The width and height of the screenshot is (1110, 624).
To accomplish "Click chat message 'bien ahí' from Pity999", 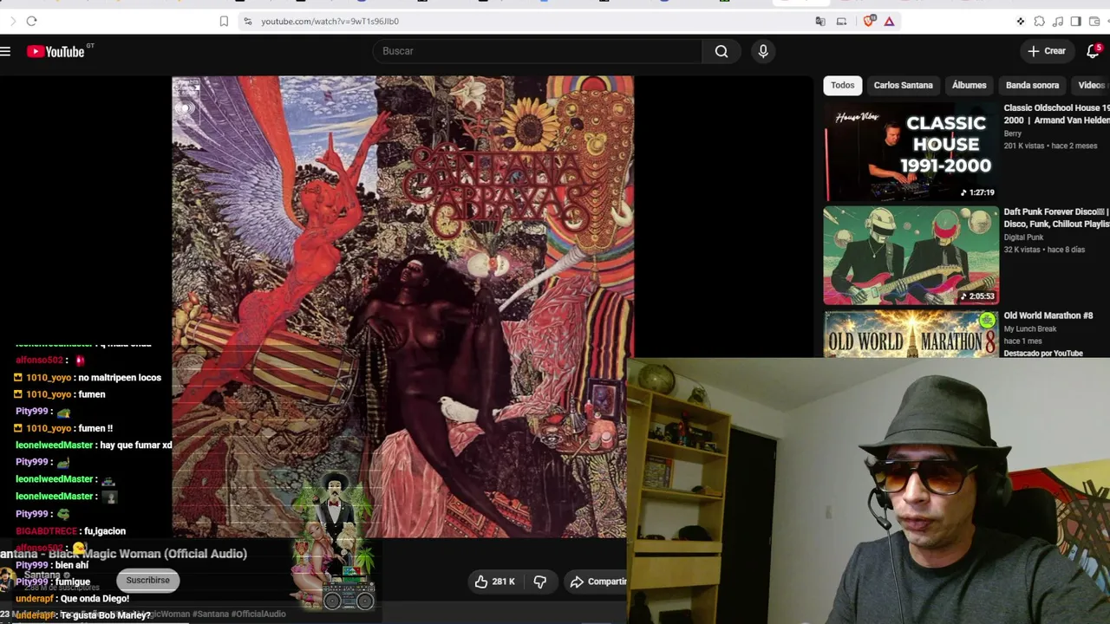I will coord(72,565).
